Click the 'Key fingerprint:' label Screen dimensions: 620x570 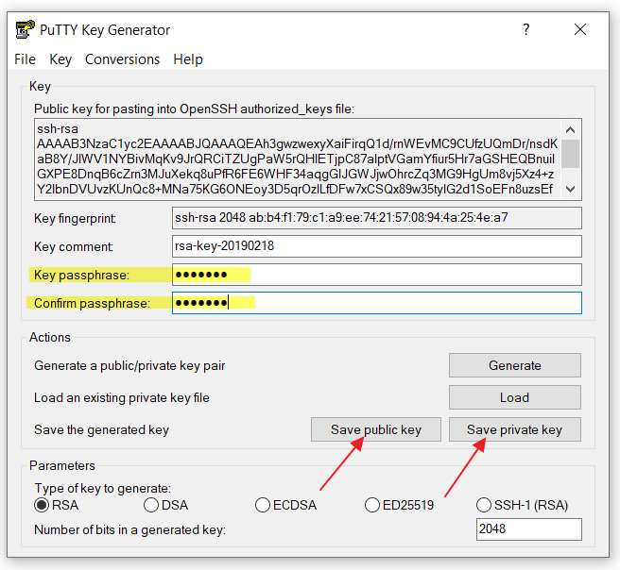coord(75,218)
